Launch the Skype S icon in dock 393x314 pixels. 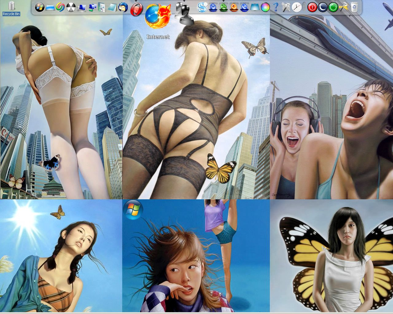click(202, 7)
